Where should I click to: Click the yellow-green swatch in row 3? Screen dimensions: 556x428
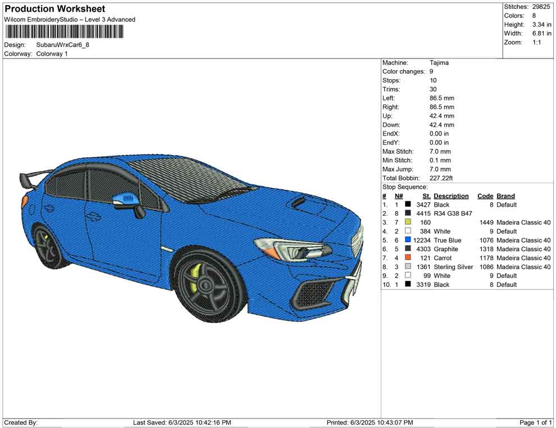[408, 223]
